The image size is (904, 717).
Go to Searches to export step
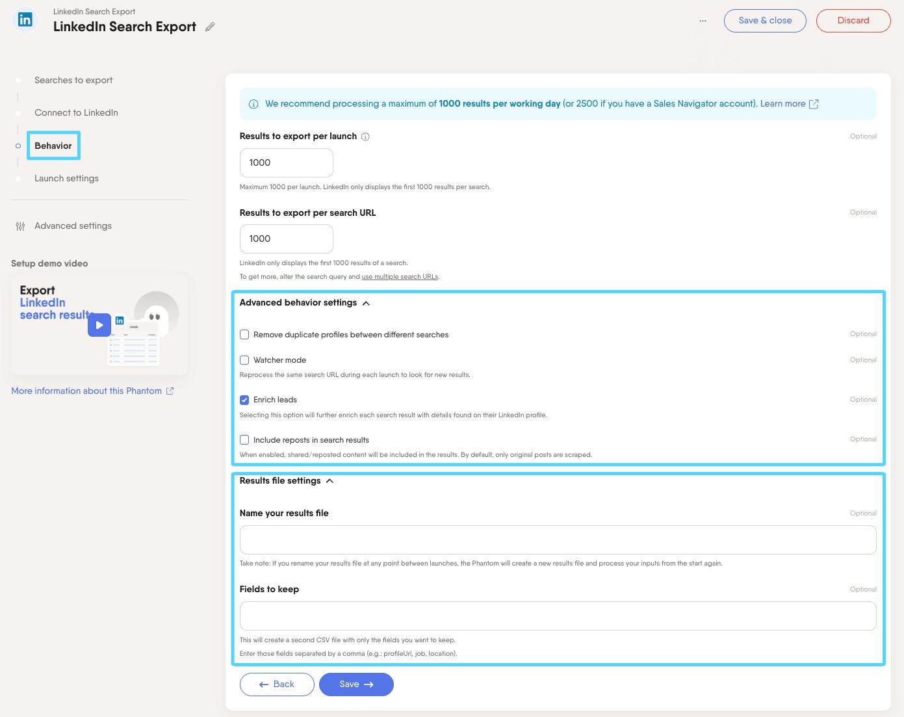(73, 81)
